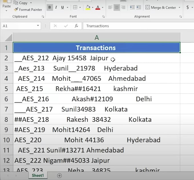Confirm entry with the checkmark icon

click(66, 26)
